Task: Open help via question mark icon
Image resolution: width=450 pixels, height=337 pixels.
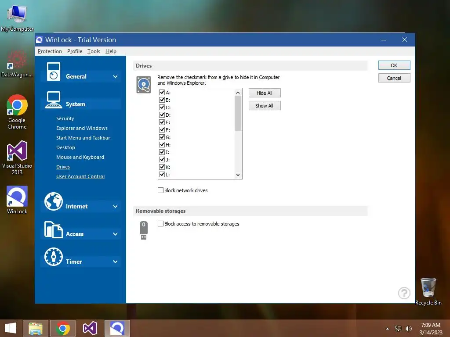Action: 404,293
